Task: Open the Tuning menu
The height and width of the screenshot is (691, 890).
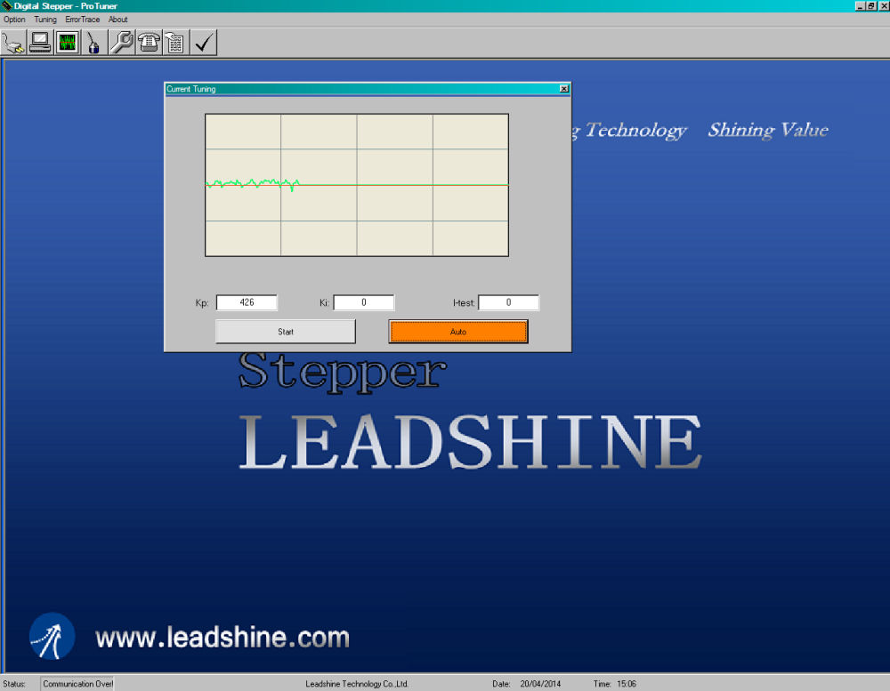Action: [44, 20]
